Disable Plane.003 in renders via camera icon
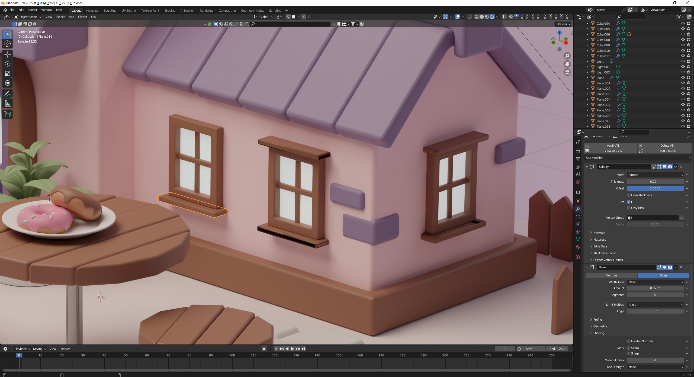This screenshot has height=377, width=694. pos(689,94)
